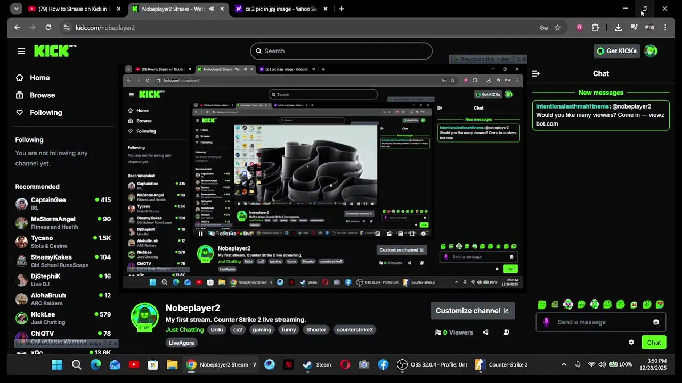682x383 pixels.
Task: Click the green Chat send button
Action: (654, 343)
